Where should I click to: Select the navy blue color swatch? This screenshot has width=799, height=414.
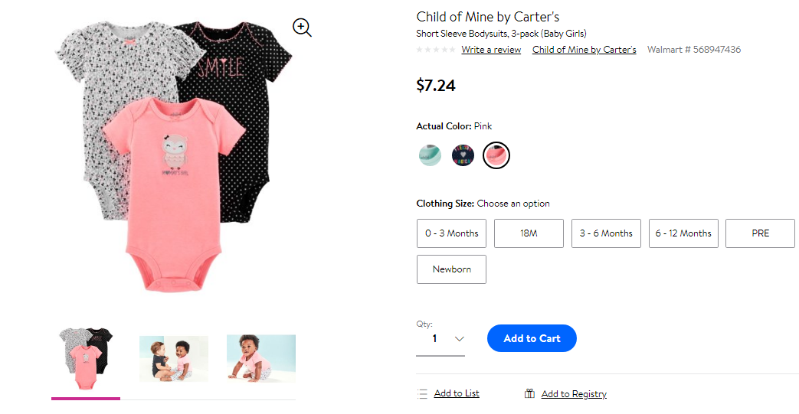[463, 155]
